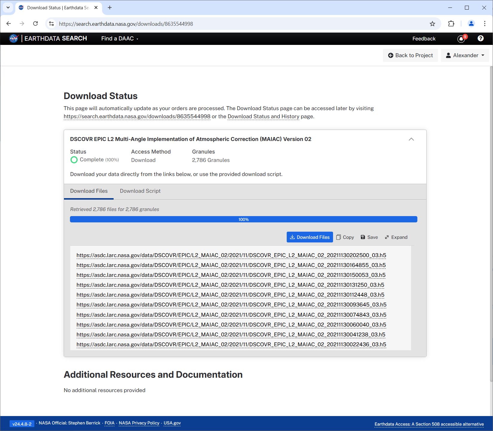Open the FOIA footer link
This screenshot has height=431, width=493.
(109, 423)
